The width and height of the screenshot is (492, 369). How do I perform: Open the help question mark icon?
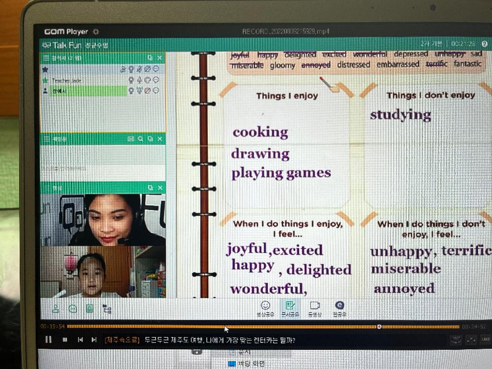(73, 309)
